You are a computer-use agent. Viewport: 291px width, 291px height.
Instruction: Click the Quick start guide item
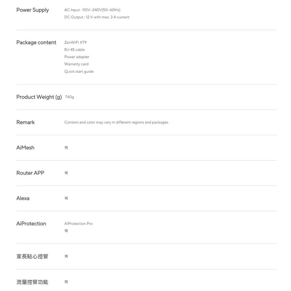pyautogui.click(x=79, y=71)
